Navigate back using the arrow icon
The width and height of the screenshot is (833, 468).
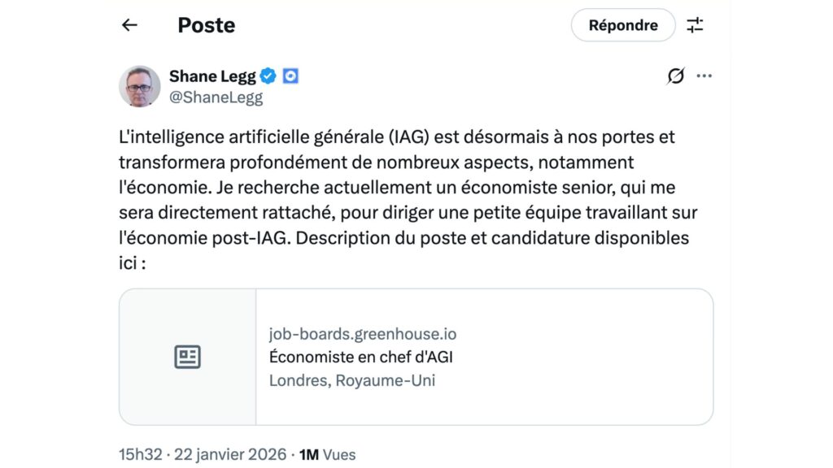pyautogui.click(x=129, y=25)
